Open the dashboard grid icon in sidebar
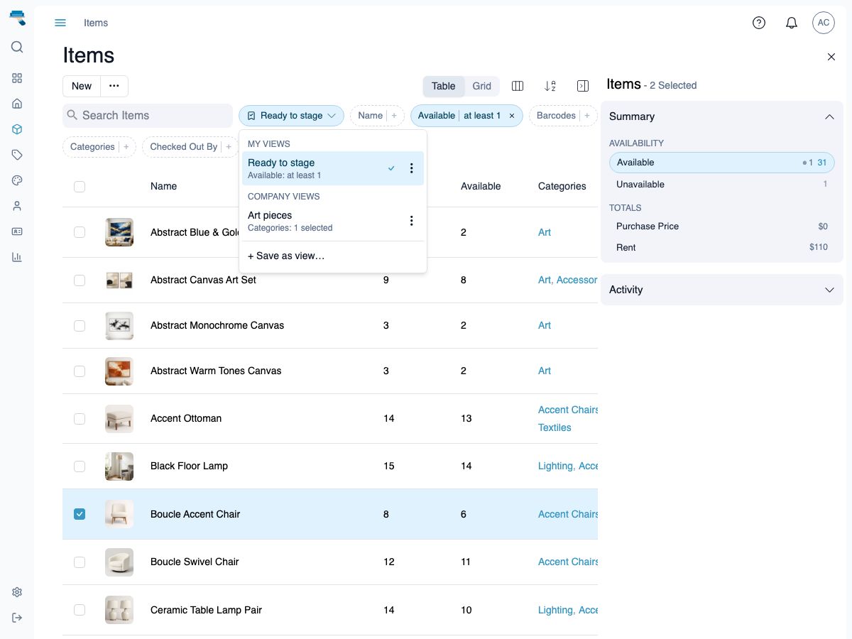Screen dimensions: 852x639 click(x=17, y=78)
